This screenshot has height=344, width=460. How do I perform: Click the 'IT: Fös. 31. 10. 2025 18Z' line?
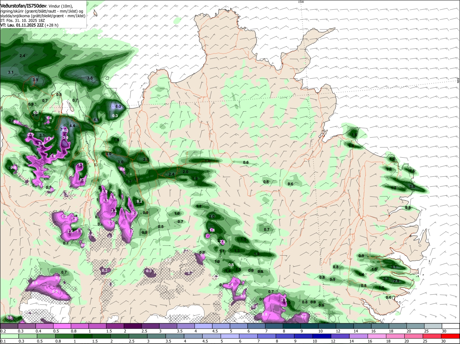coord(23,21)
